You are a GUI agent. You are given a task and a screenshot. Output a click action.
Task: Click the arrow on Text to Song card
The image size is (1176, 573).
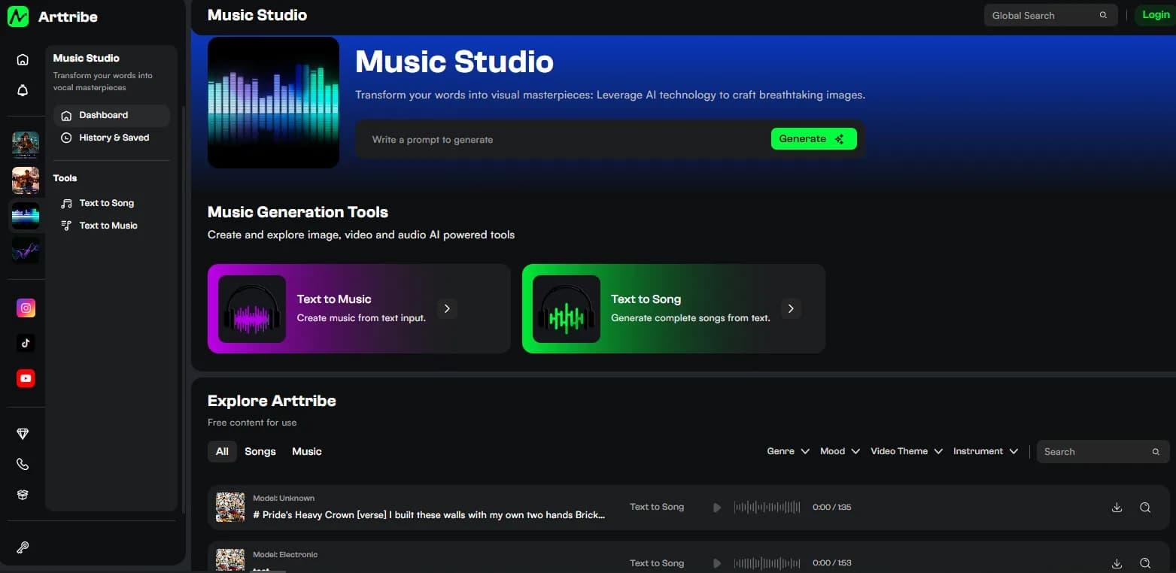click(791, 308)
